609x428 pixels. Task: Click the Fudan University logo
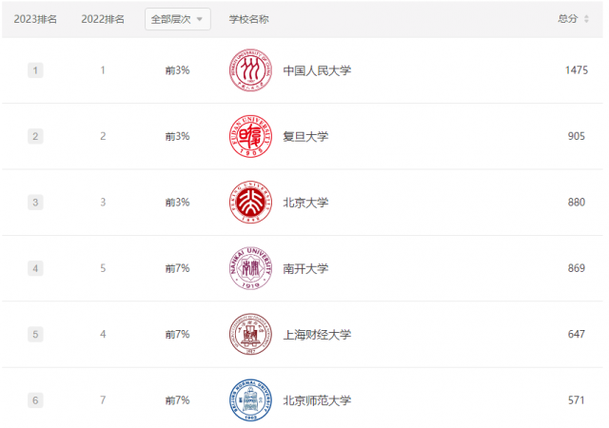[250, 136]
